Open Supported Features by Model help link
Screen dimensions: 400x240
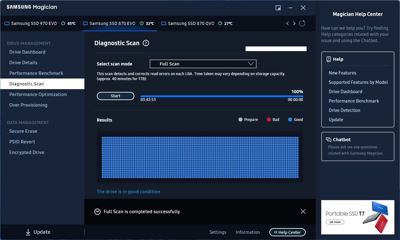[358, 82]
